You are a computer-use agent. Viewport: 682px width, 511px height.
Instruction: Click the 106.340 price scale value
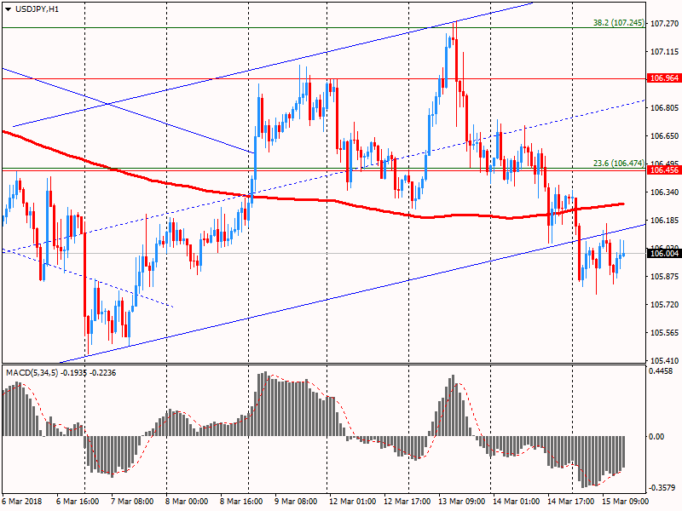[664, 192]
